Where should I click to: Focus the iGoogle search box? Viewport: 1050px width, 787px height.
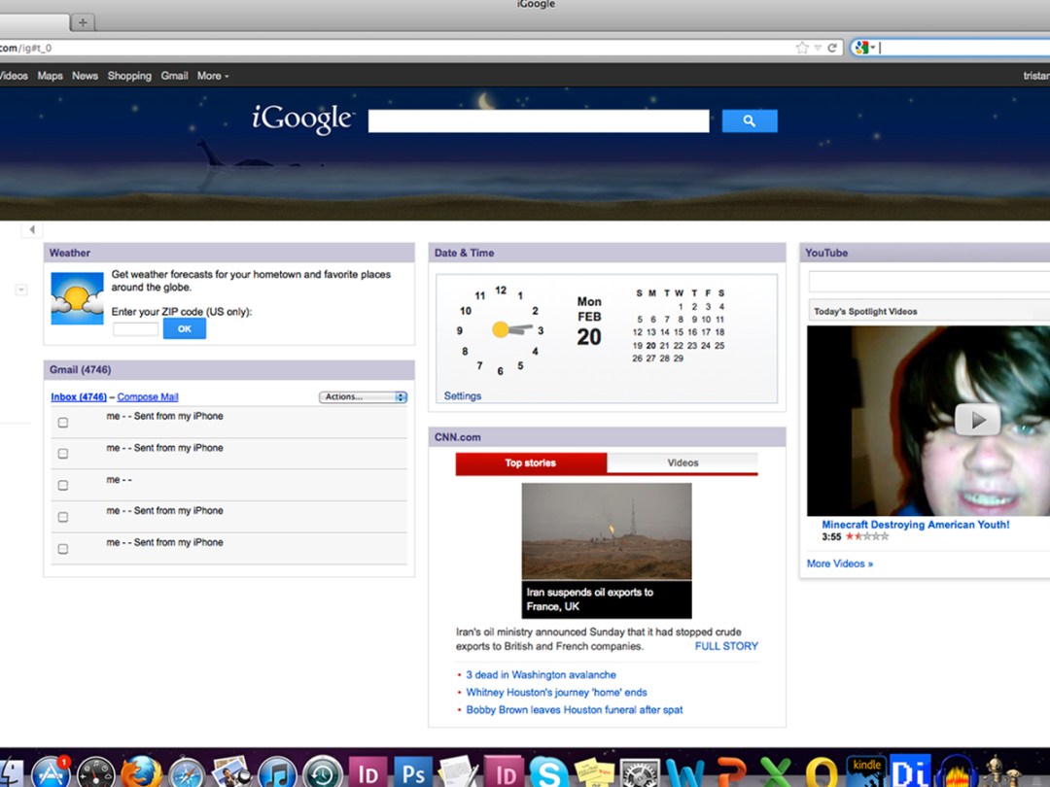point(539,121)
